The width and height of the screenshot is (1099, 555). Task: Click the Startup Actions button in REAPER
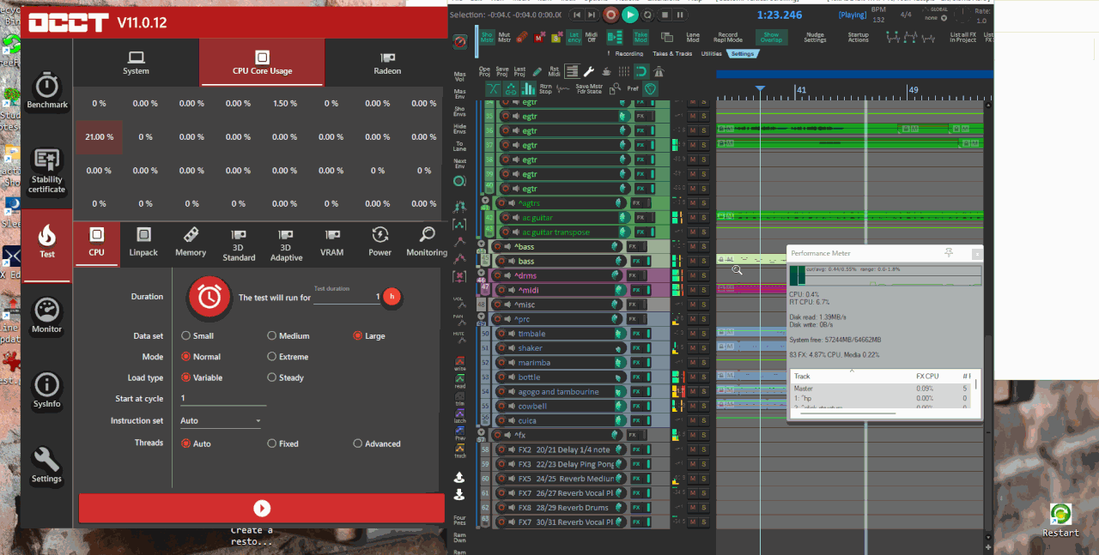pyautogui.click(x=859, y=37)
